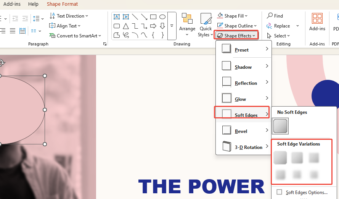The image size is (339, 199).
Task: Click the Replace button
Action: point(278,26)
